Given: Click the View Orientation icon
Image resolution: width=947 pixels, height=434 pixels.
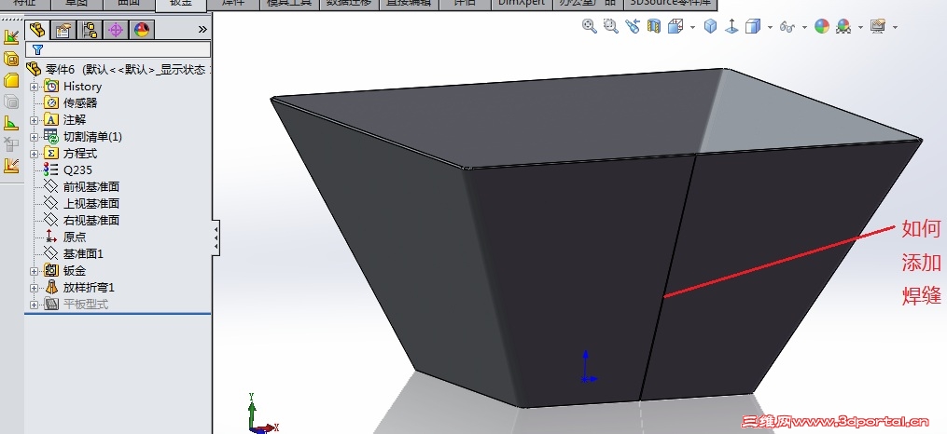Looking at the screenshot, I should [x=675, y=26].
